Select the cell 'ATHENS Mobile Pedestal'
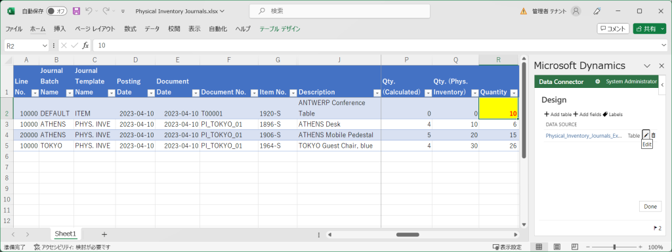Viewport: 672px width, 252px height. [339, 135]
